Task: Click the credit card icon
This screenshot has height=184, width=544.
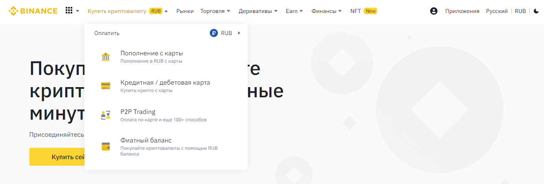Action: 106,86
